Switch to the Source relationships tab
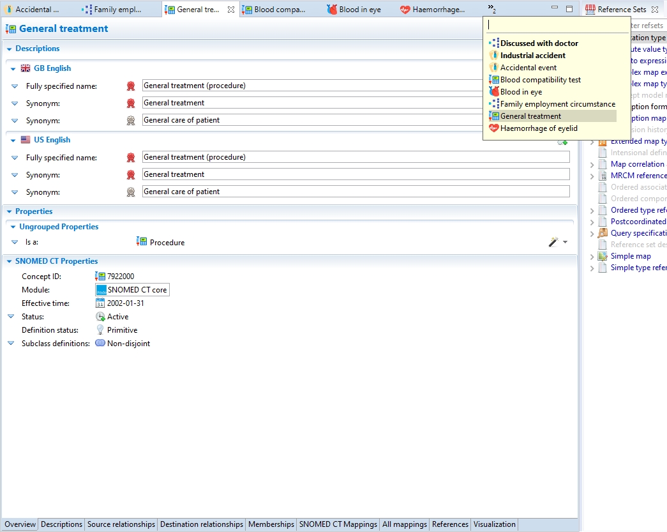 [121, 524]
